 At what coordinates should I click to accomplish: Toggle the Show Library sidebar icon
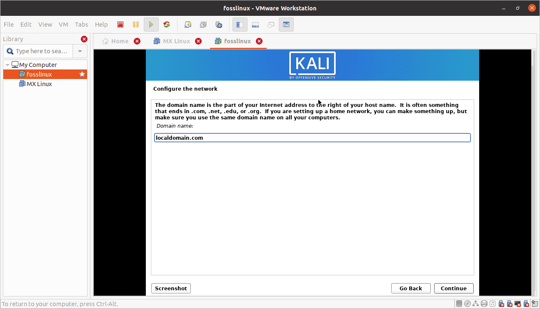coord(240,25)
